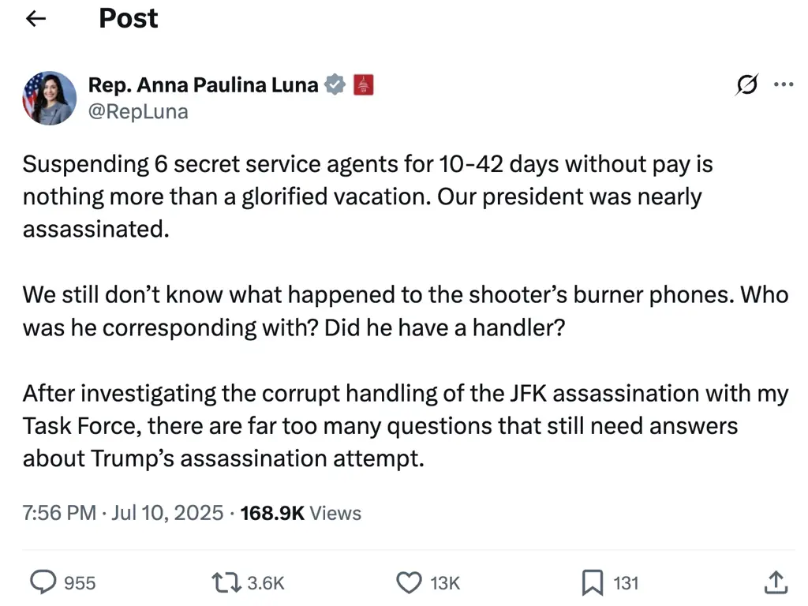Click the Capitol affiliation badge
Viewport: 808px width, 606px height.
(x=363, y=84)
